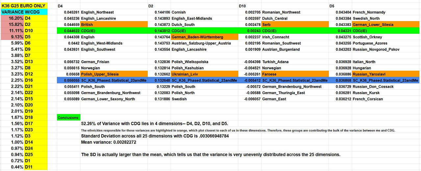
Task: Select the 0.44% cell beside D11
Action: [12, 167]
